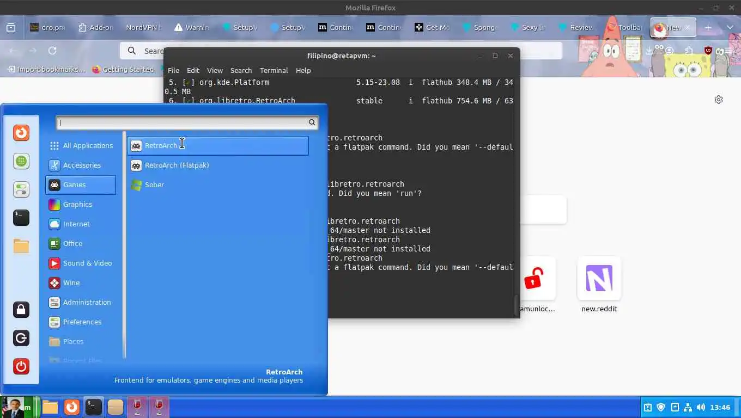The width and height of the screenshot is (741, 418).
Task: Open the red unlock shortcut tile
Action: (534, 279)
